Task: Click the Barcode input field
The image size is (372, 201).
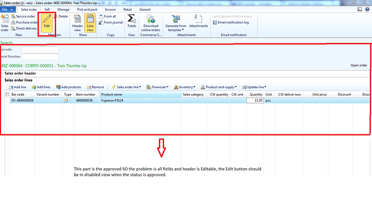Action: tap(40, 49)
